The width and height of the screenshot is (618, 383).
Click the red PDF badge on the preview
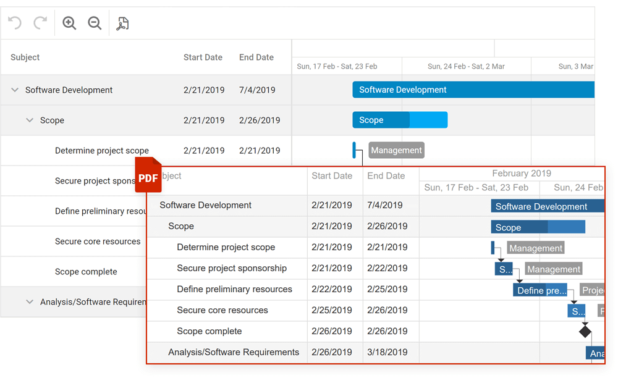click(148, 176)
